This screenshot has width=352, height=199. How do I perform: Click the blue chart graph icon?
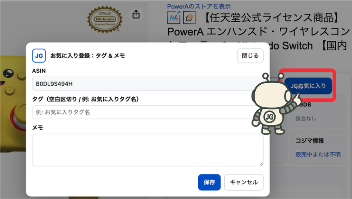coord(174,19)
